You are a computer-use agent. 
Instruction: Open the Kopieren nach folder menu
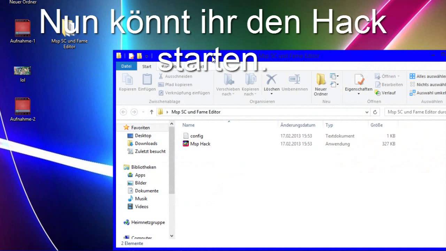point(250,85)
